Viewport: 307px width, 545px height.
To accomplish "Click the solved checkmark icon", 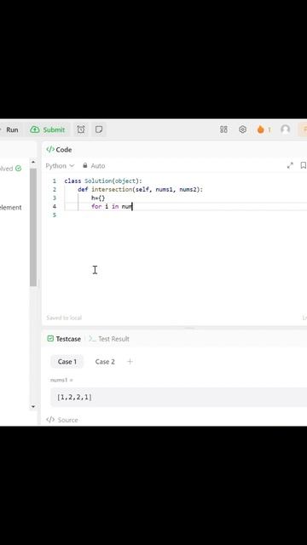I will [x=18, y=169].
